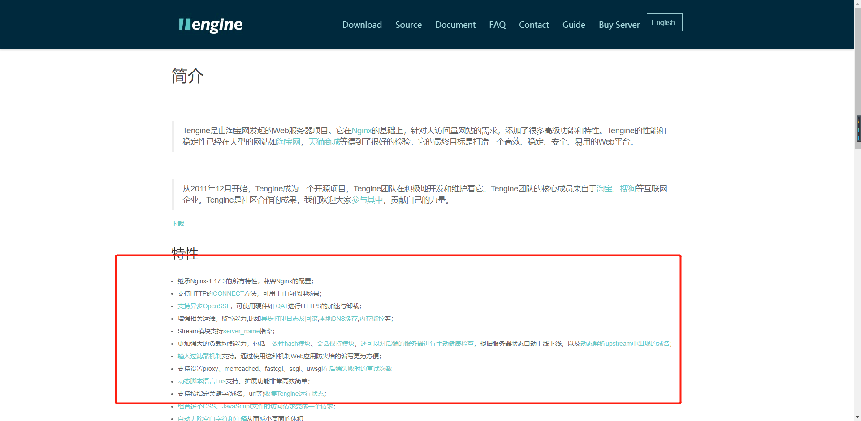Open the Guide nav link

pyautogui.click(x=574, y=25)
